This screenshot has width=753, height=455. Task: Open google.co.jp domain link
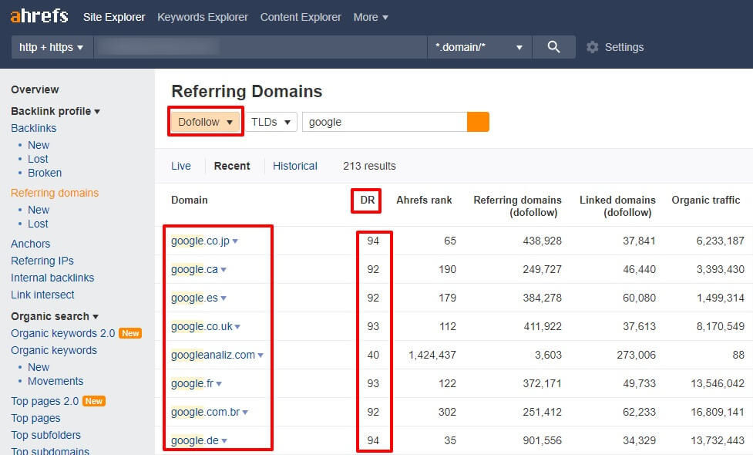(200, 241)
